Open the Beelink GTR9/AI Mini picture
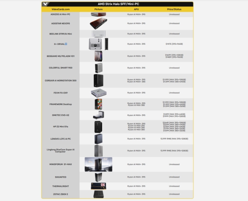This screenshot has height=201, width=248. point(98,34)
